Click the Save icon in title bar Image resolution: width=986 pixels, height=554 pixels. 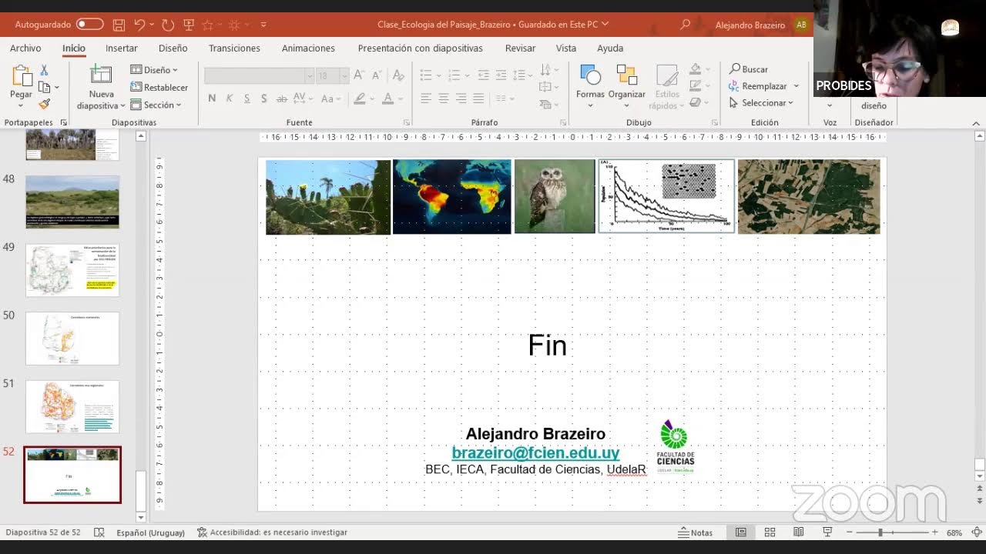click(x=119, y=25)
